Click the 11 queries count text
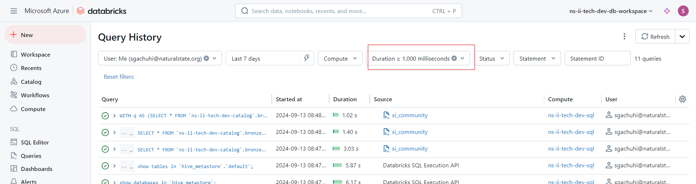The width and height of the screenshot is (696, 184). [x=648, y=58]
